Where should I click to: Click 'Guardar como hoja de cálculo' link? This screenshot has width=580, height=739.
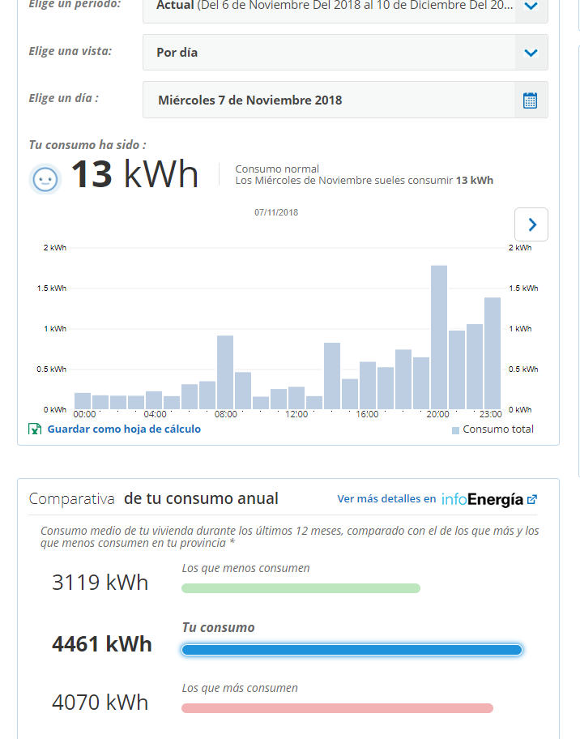coord(124,429)
